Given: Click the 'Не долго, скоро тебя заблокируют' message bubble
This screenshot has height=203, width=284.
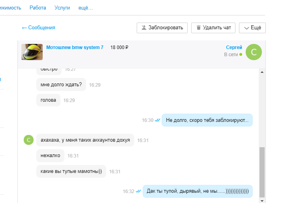Looking at the screenshot, I should pyautogui.click(x=207, y=120).
